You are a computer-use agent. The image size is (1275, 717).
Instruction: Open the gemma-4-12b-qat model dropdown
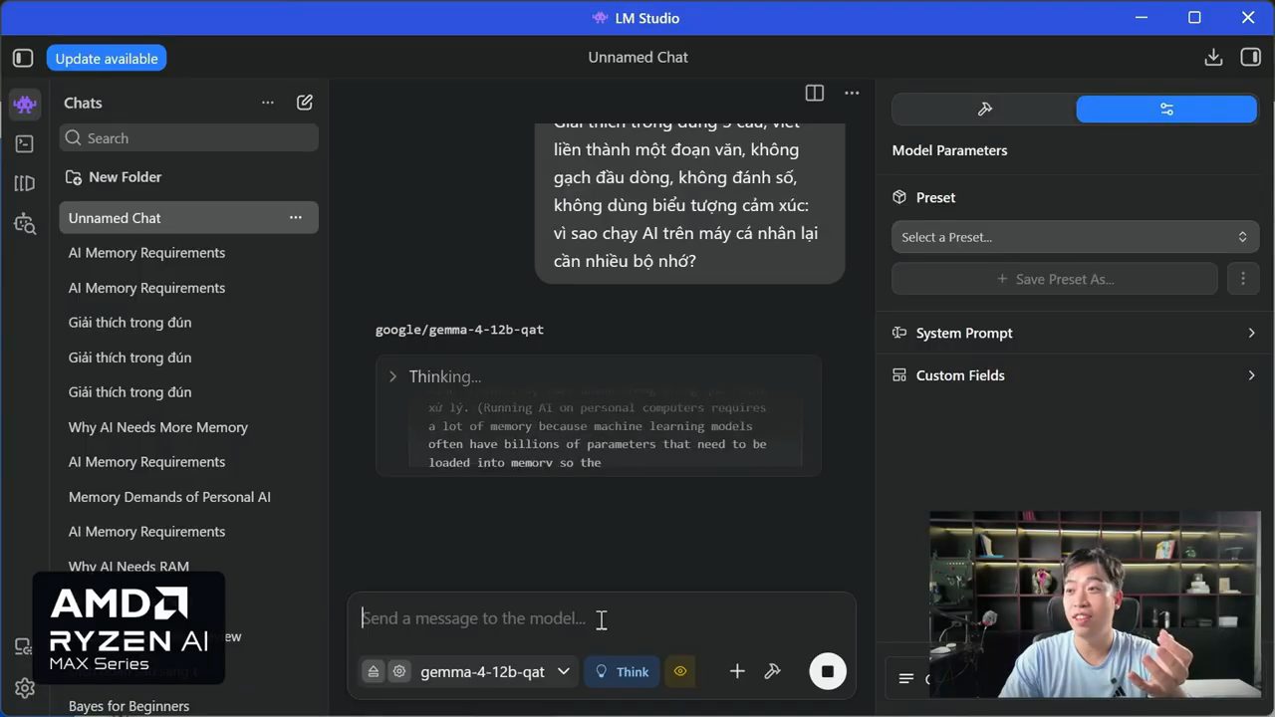[495, 671]
